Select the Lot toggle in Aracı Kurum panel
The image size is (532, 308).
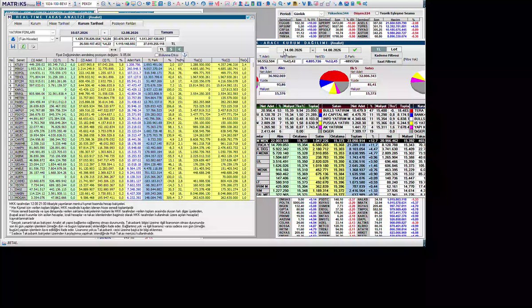pos(394,49)
